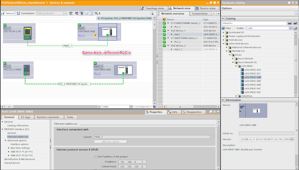Click the red-yellow shared device indicator on Axis1
Screen dimensions: 299x170
pos(95,35)
